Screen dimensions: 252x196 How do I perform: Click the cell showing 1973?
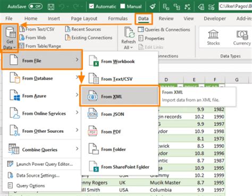[x=215, y=139]
